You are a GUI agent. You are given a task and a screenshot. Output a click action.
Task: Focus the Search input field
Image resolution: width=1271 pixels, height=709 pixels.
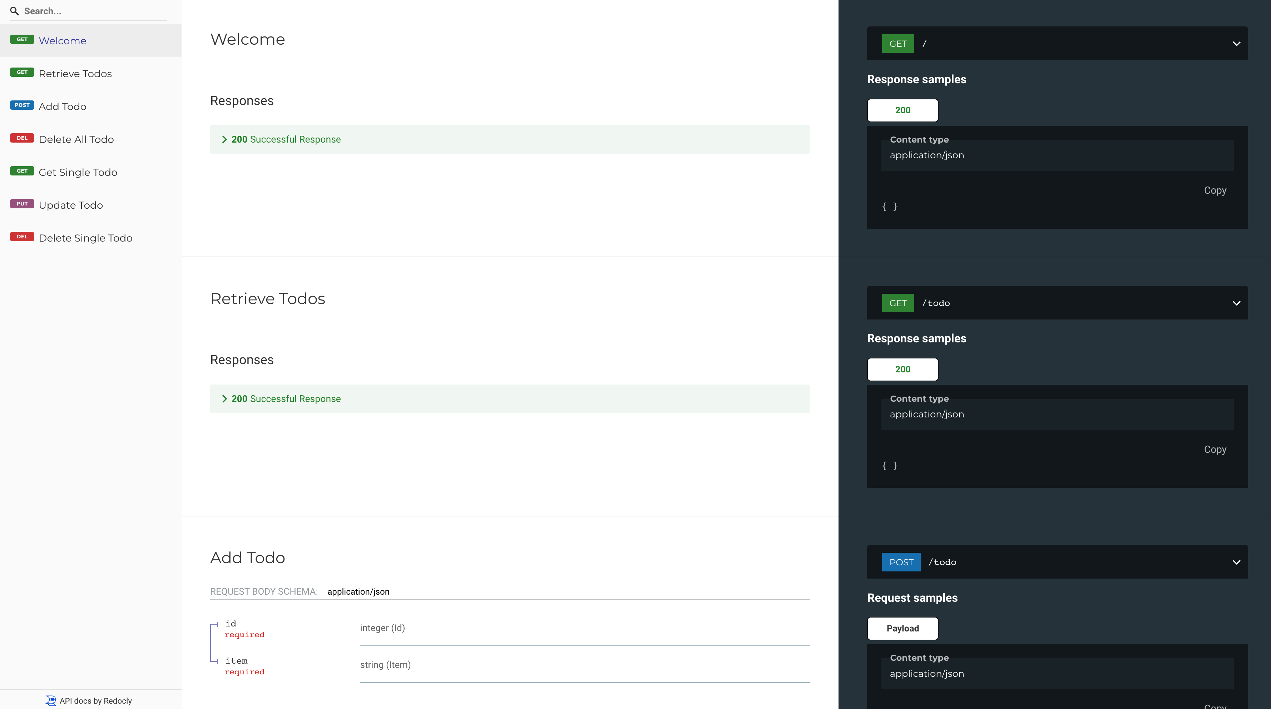[94, 11]
